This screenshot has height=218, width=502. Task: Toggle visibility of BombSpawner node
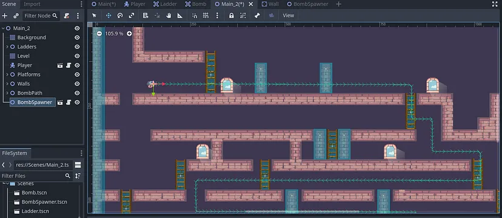(77, 102)
